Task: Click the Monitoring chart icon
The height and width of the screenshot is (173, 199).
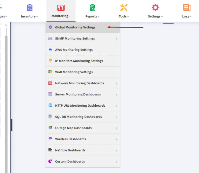Action: pyautogui.click(x=61, y=8)
